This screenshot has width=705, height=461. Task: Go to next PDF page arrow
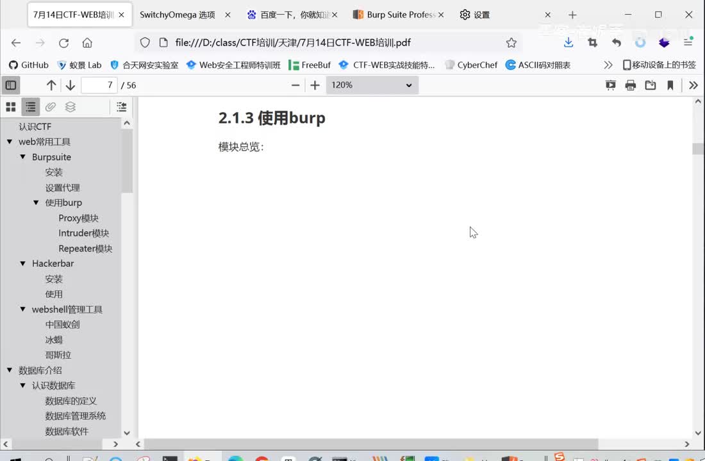[x=70, y=85]
